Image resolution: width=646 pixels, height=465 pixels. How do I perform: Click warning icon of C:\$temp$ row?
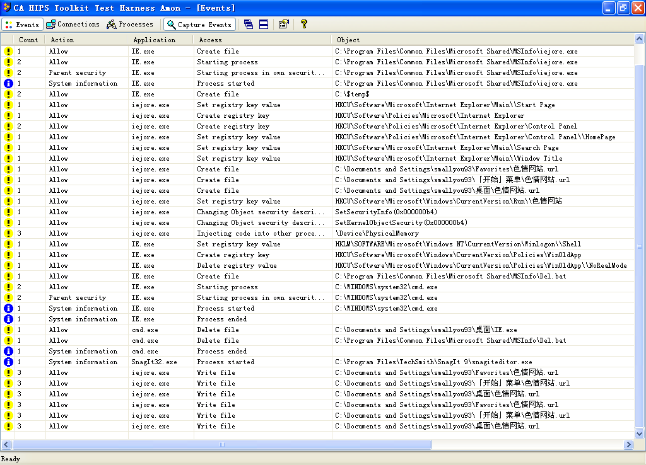(8, 95)
